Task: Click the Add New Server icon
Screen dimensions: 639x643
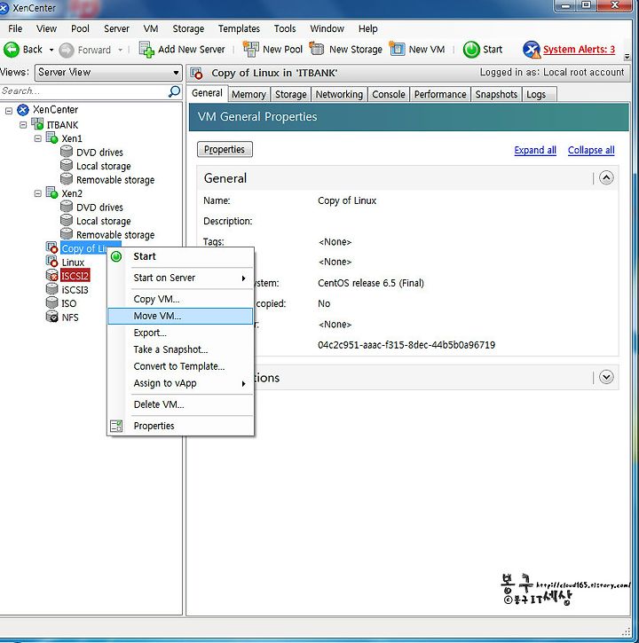Action: (x=146, y=50)
